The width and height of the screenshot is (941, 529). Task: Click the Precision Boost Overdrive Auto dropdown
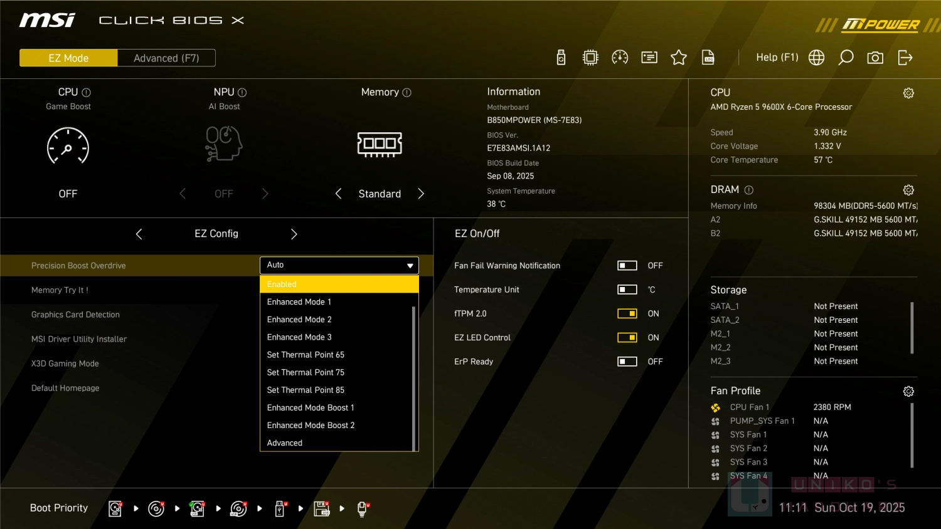[339, 265]
